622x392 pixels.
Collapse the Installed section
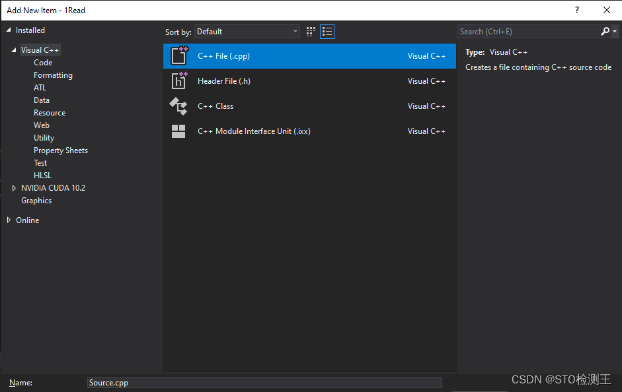point(8,30)
